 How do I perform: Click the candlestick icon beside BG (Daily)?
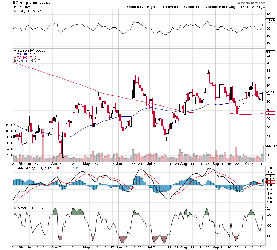click(14, 51)
